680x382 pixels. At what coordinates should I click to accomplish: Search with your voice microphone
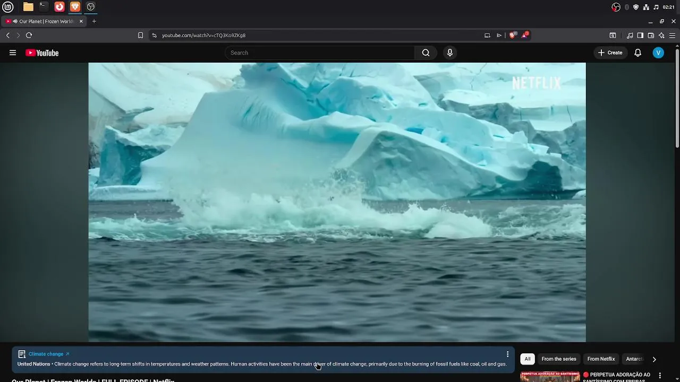point(450,53)
